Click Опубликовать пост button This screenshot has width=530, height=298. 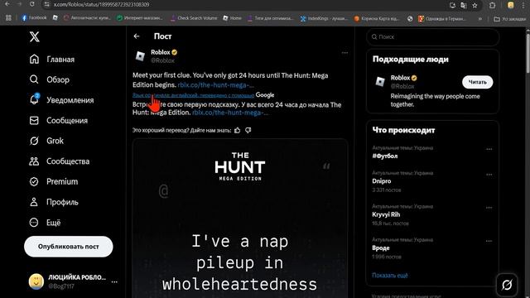tap(68, 247)
